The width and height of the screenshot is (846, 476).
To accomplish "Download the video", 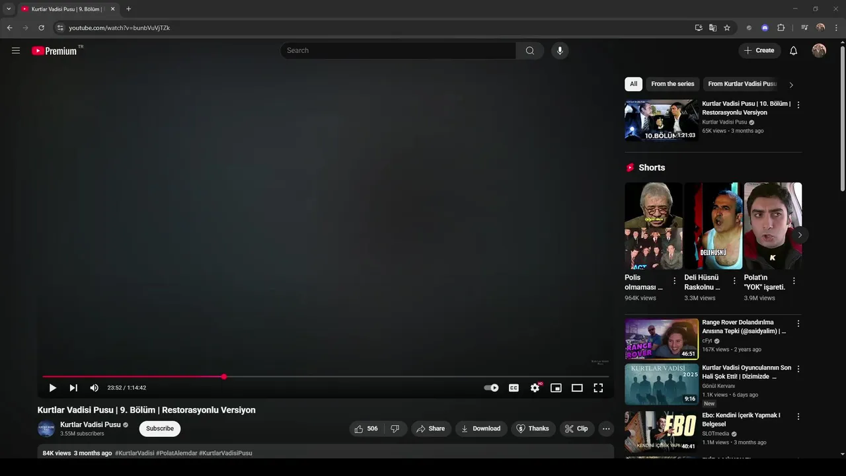I will click(x=481, y=428).
